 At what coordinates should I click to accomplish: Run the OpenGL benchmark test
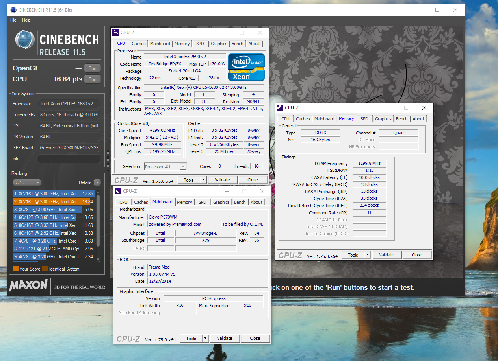[x=92, y=68]
